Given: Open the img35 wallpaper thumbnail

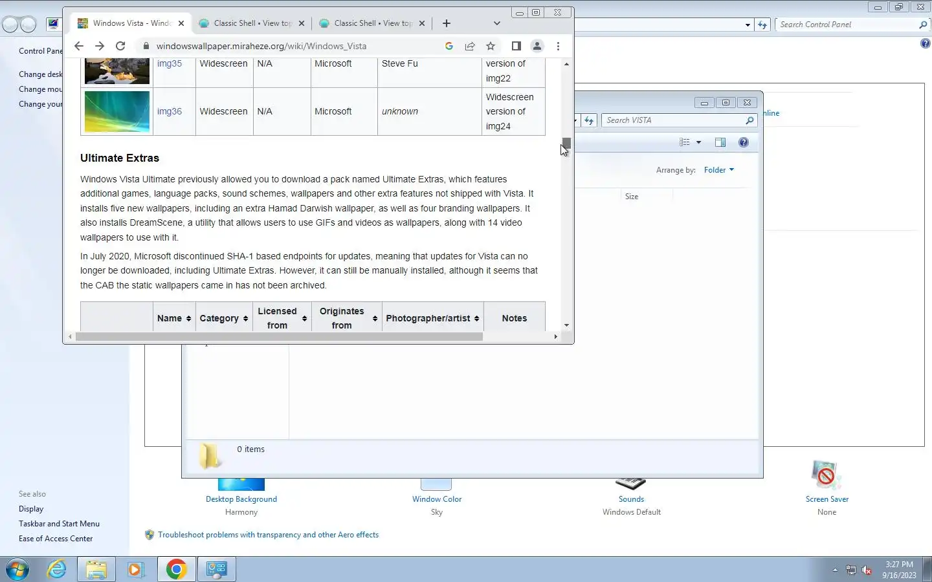Looking at the screenshot, I should pos(117,70).
